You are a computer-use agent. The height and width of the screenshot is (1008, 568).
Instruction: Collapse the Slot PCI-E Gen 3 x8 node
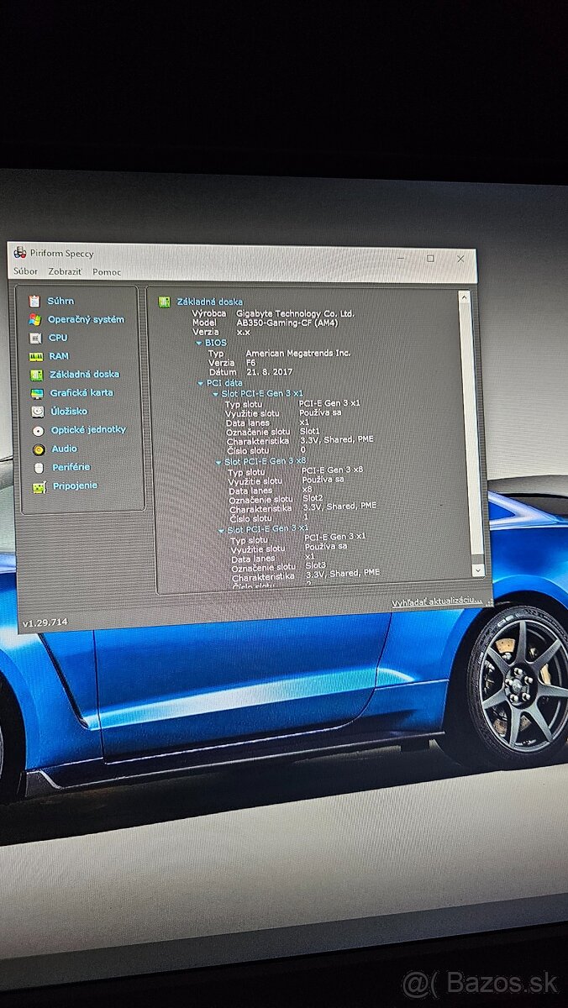pos(219,462)
